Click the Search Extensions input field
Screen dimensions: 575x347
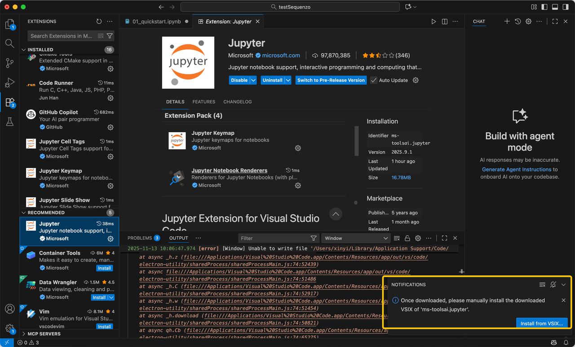coord(61,36)
